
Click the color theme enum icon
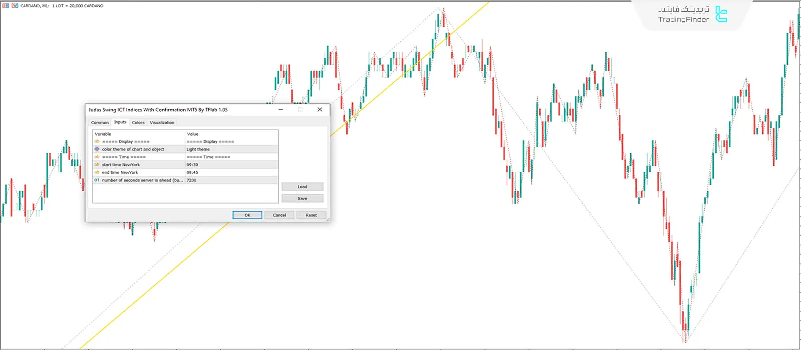coord(97,149)
